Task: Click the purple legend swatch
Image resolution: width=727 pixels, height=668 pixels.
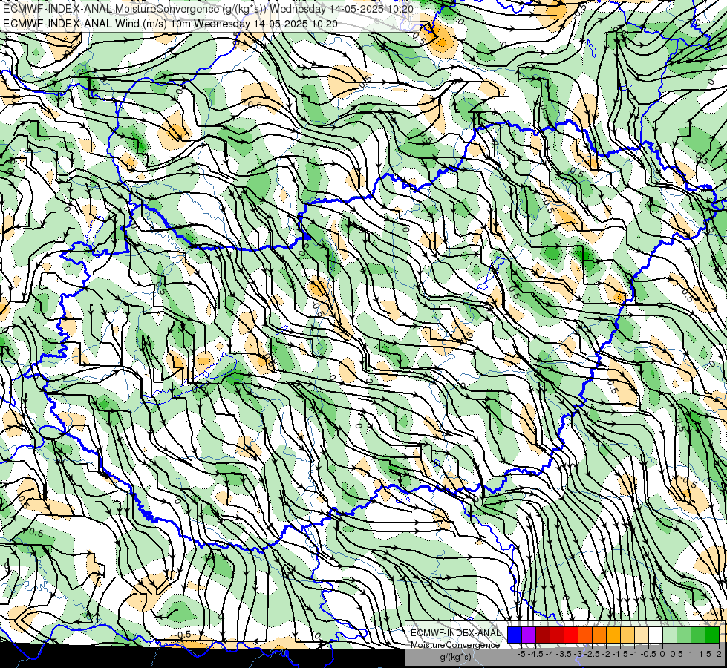Action: tap(529, 635)
